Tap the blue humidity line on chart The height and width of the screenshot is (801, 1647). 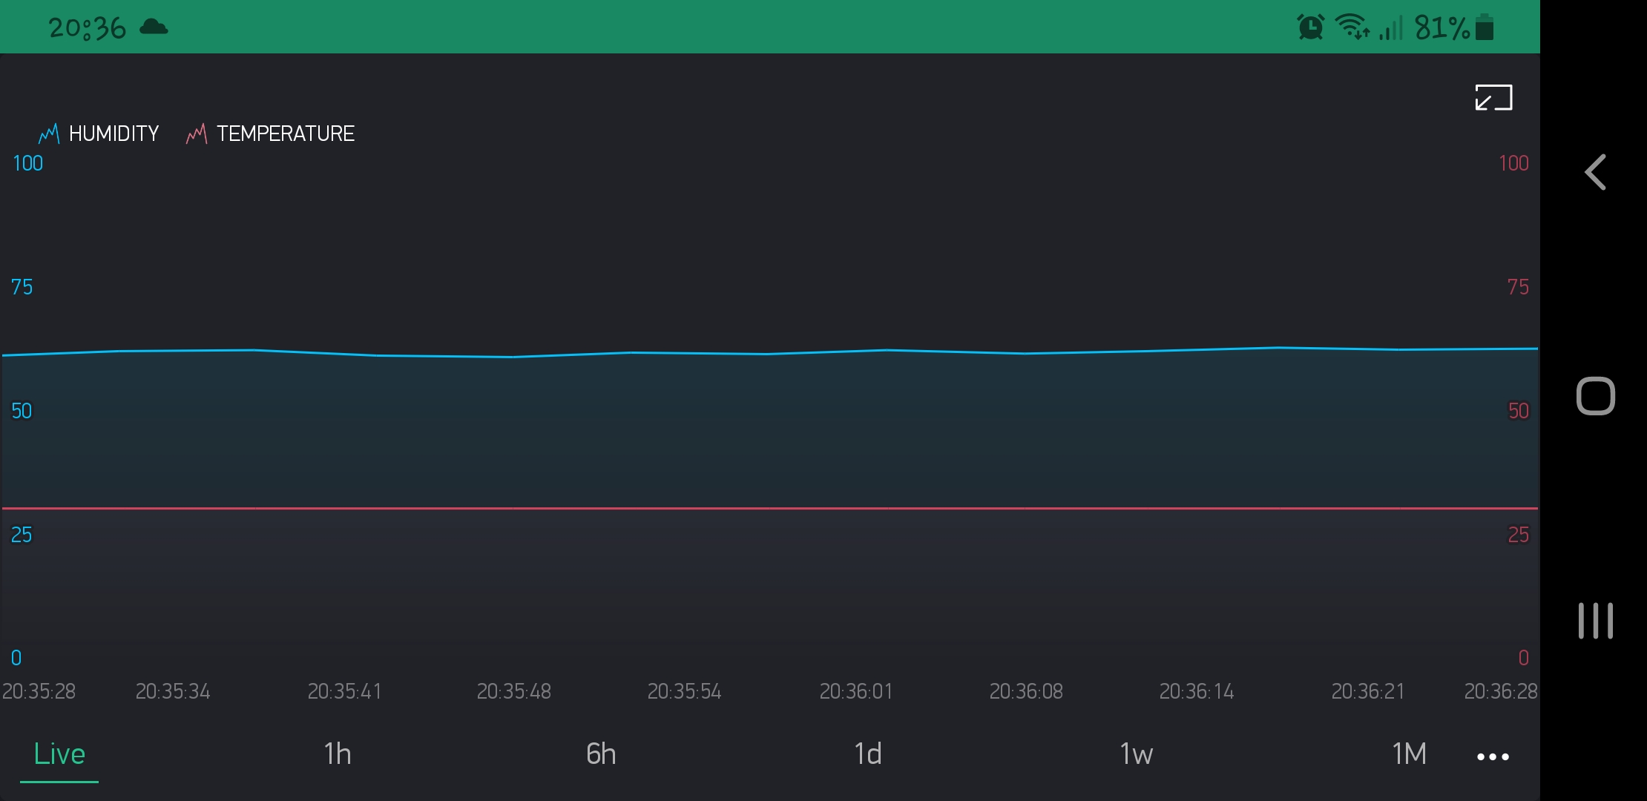click(769, 353)
